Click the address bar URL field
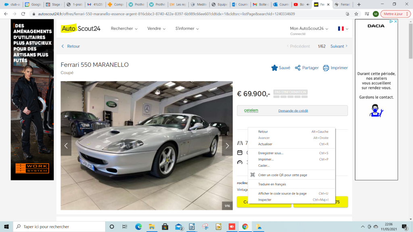Screen dimensions: 413x232 click(x=166, y=14)
